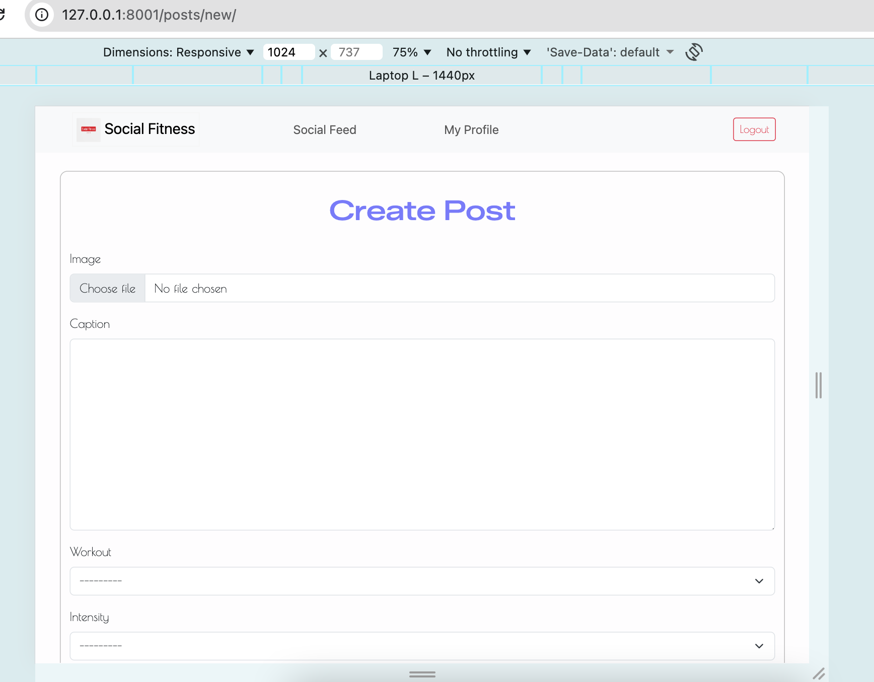Click inside the Caption text area
The width and height of the screenshot is (874, 682).
pyautogui.click(x=422, y=434)
